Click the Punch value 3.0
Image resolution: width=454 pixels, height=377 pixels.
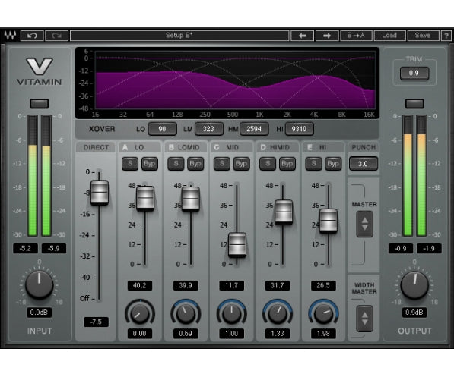pos(364,164)
